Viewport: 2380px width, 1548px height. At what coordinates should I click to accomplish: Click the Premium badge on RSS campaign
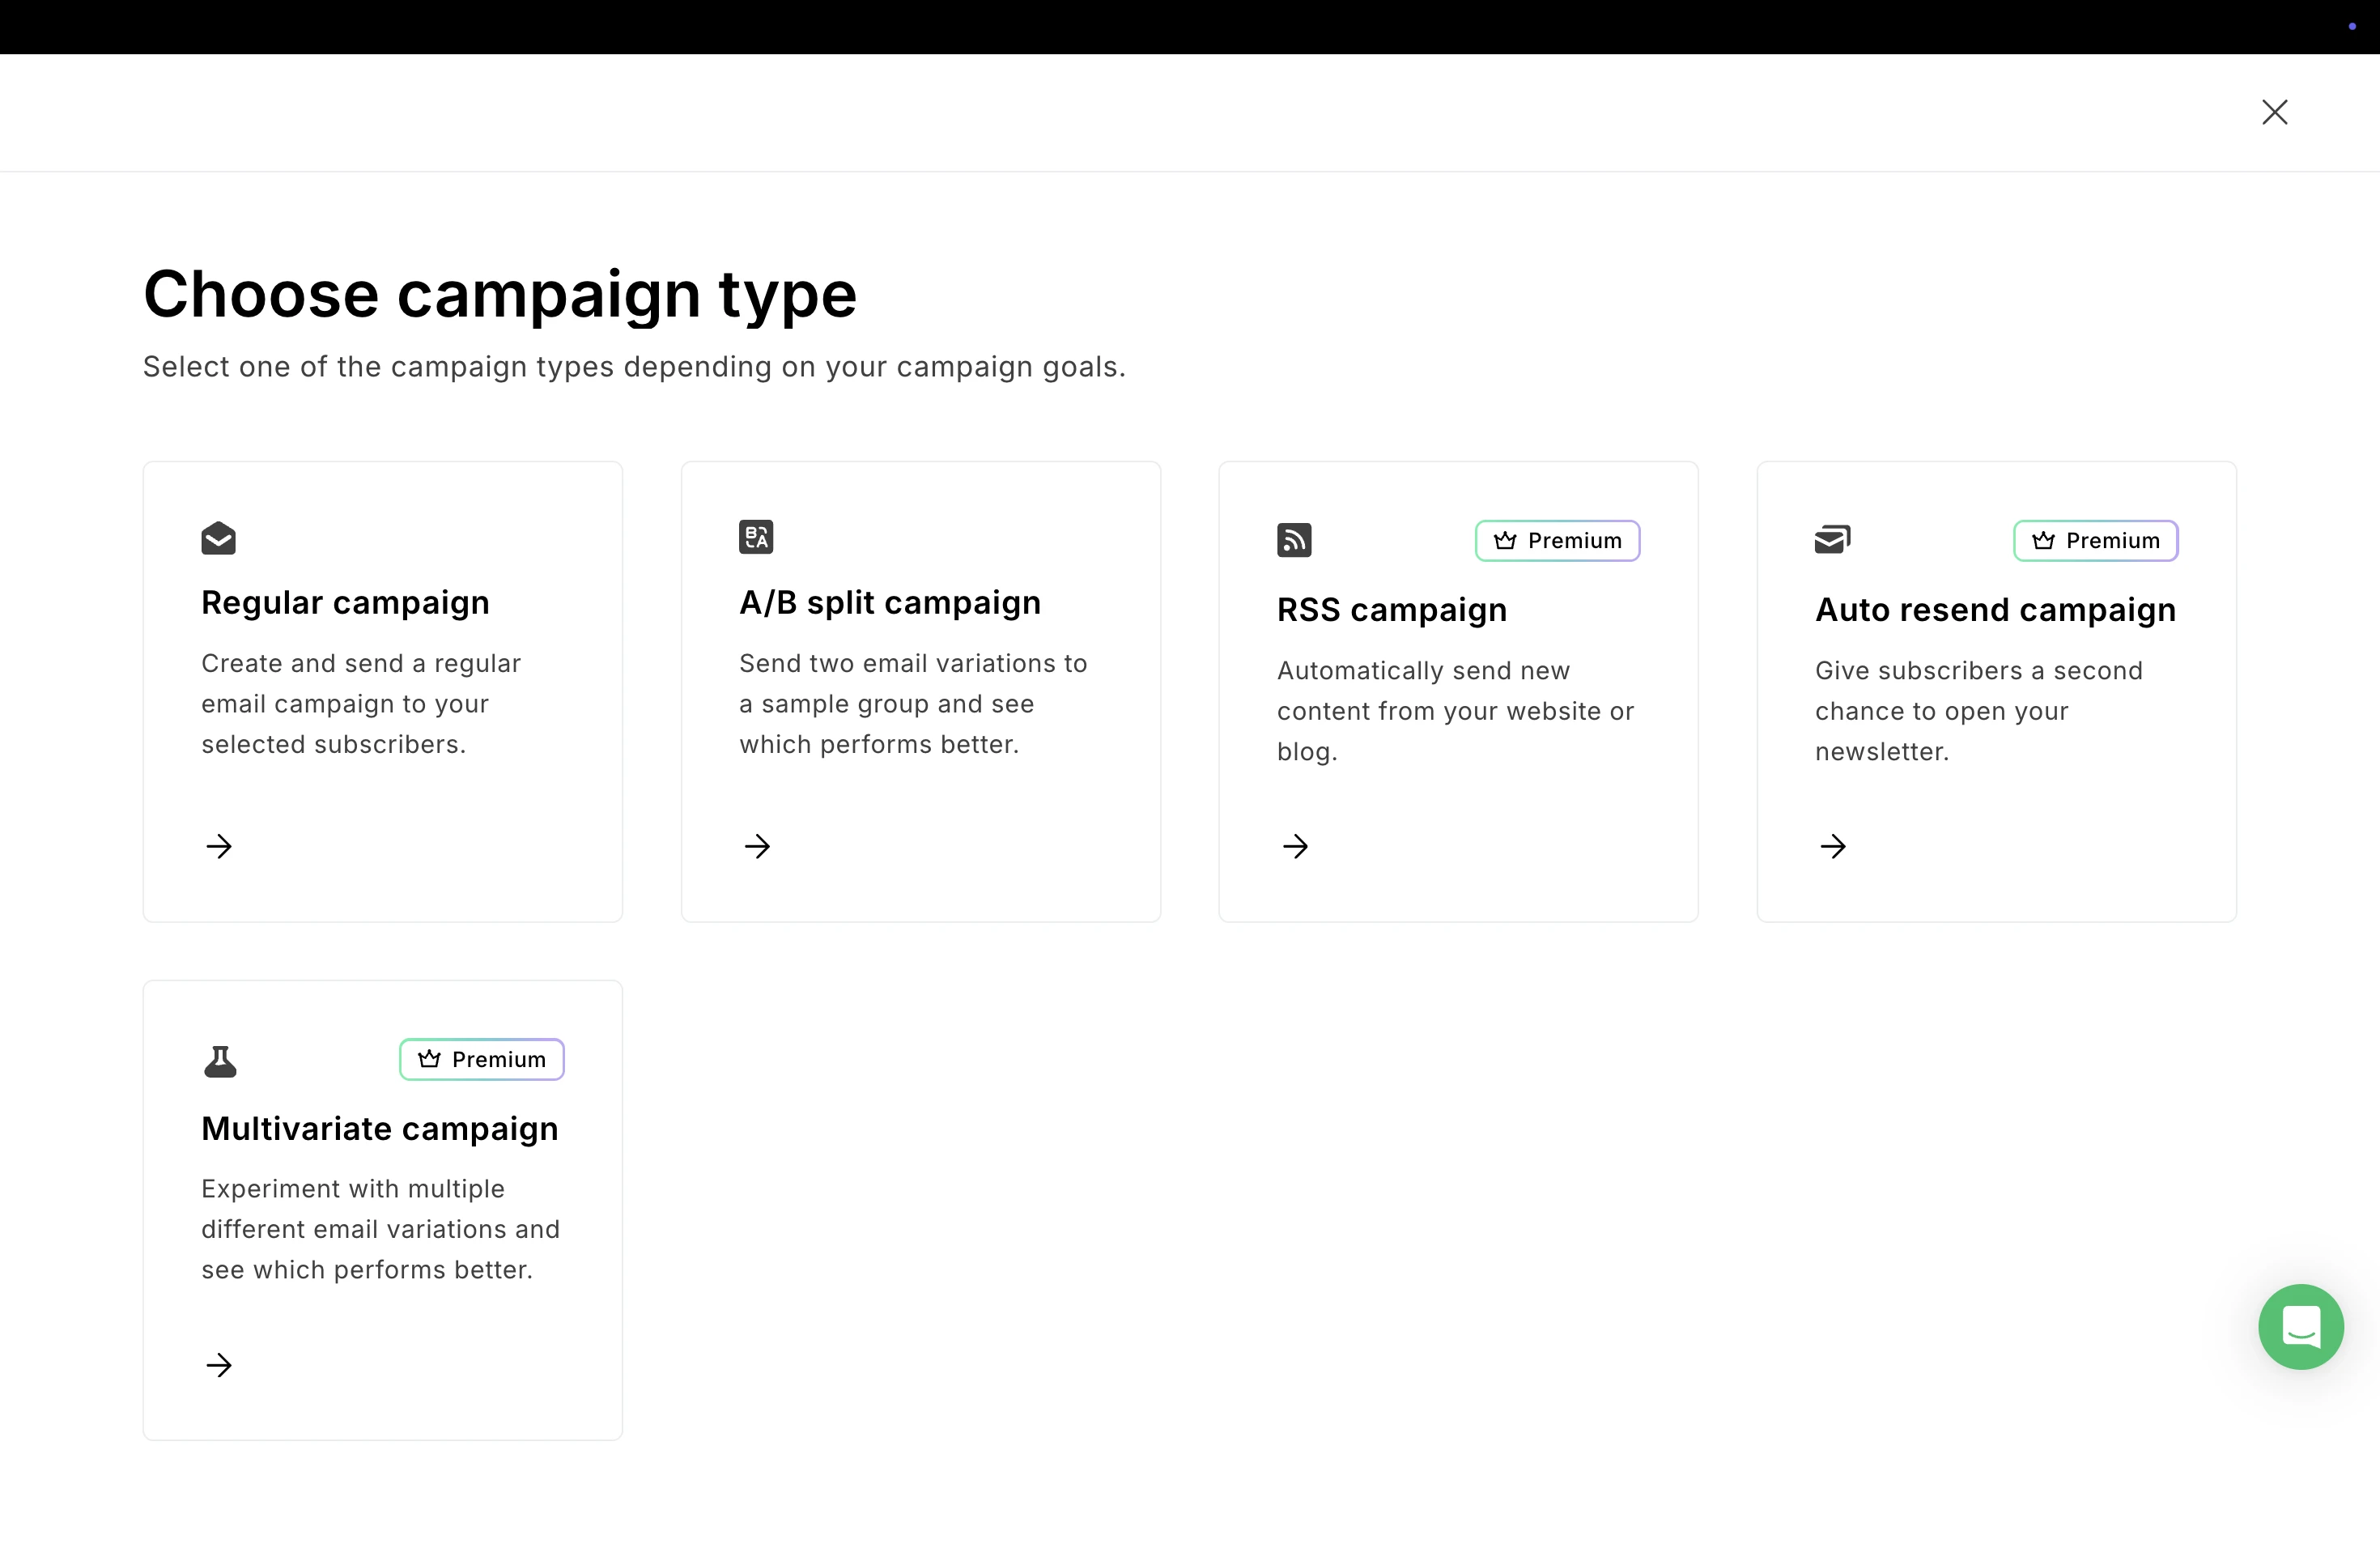1557,541
